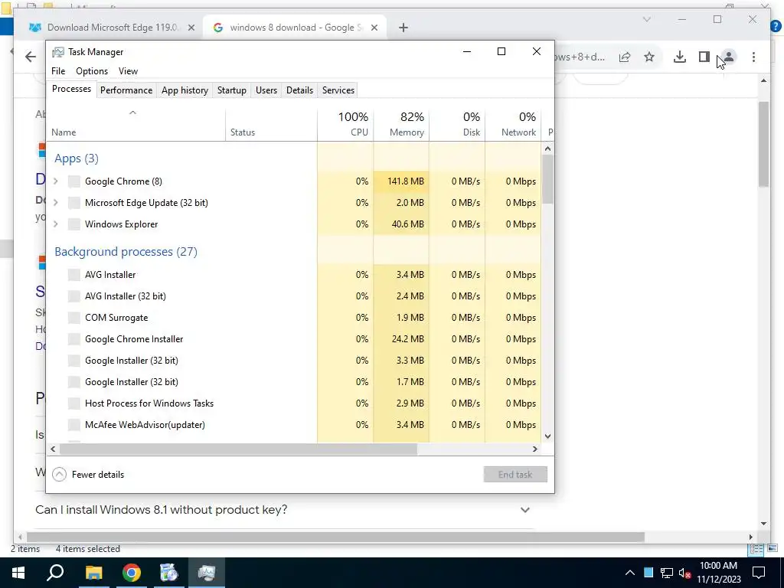784x588 pixels.
Task: Close the windows 8 download Google tab
Action: (x=374, y=28)
